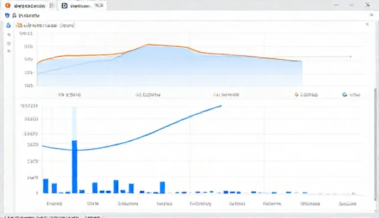Switch to the second tab with dark square icon
Screen dimensions: 379x218
coord(82,5)
